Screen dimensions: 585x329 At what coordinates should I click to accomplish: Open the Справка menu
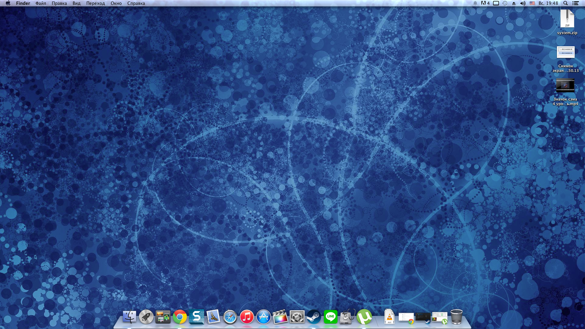click(x=136, y=3)
